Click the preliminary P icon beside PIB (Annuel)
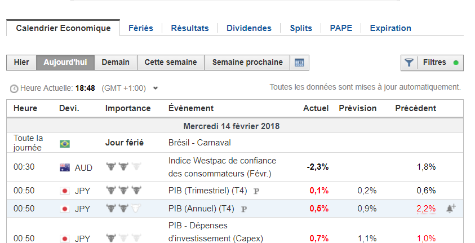Screen dimensions: 475x243 coord(244,209)
